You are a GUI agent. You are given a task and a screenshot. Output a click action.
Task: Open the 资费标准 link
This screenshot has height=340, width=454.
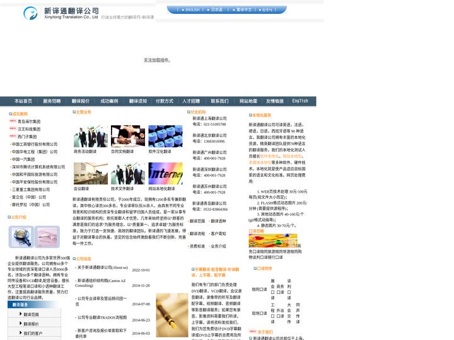click(x=197, y=246)
